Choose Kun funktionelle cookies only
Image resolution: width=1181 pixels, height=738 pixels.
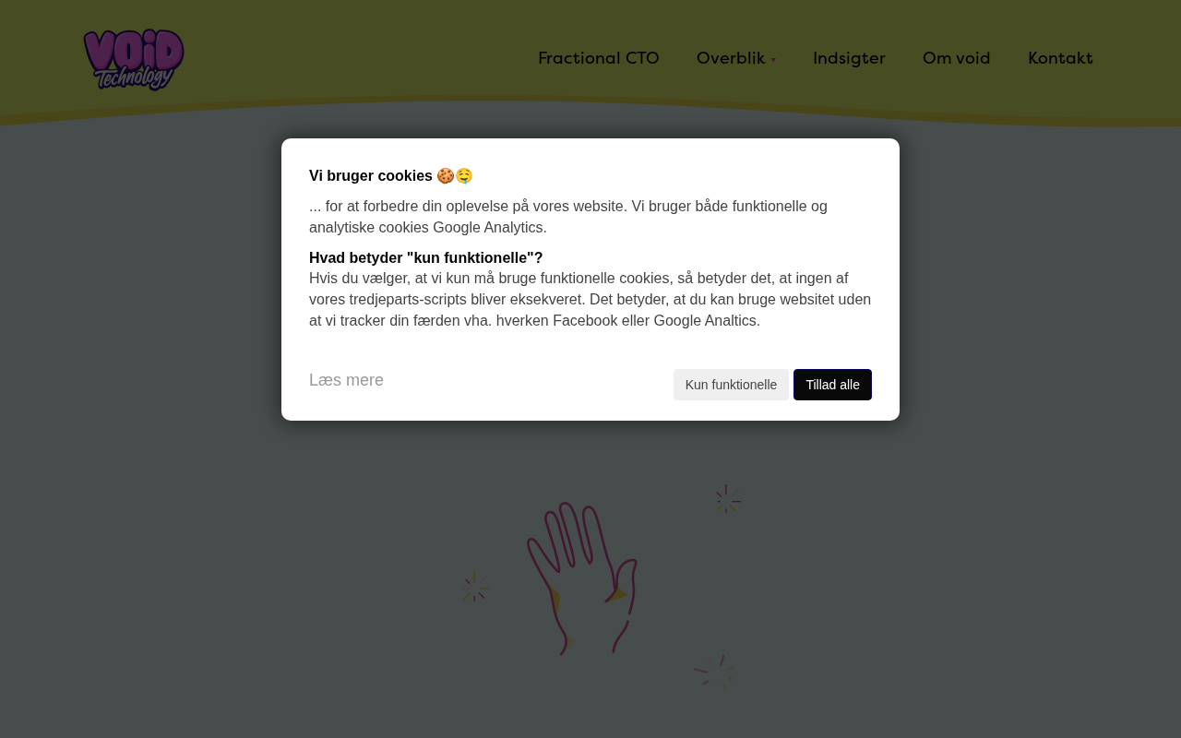(x=731, y=385)
